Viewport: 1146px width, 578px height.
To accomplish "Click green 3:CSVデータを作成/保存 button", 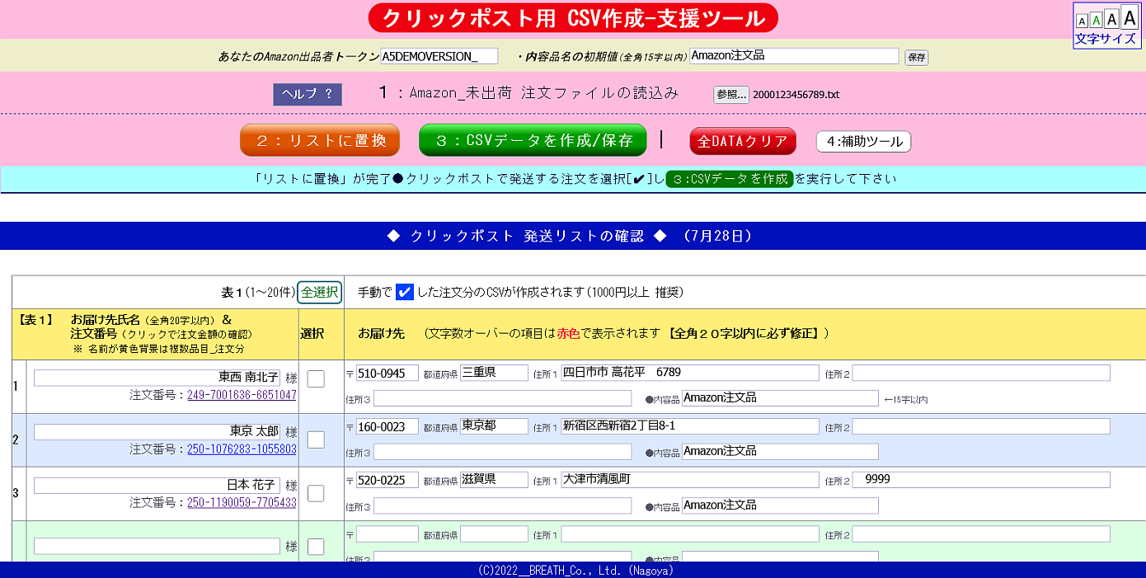I will 533,140.
